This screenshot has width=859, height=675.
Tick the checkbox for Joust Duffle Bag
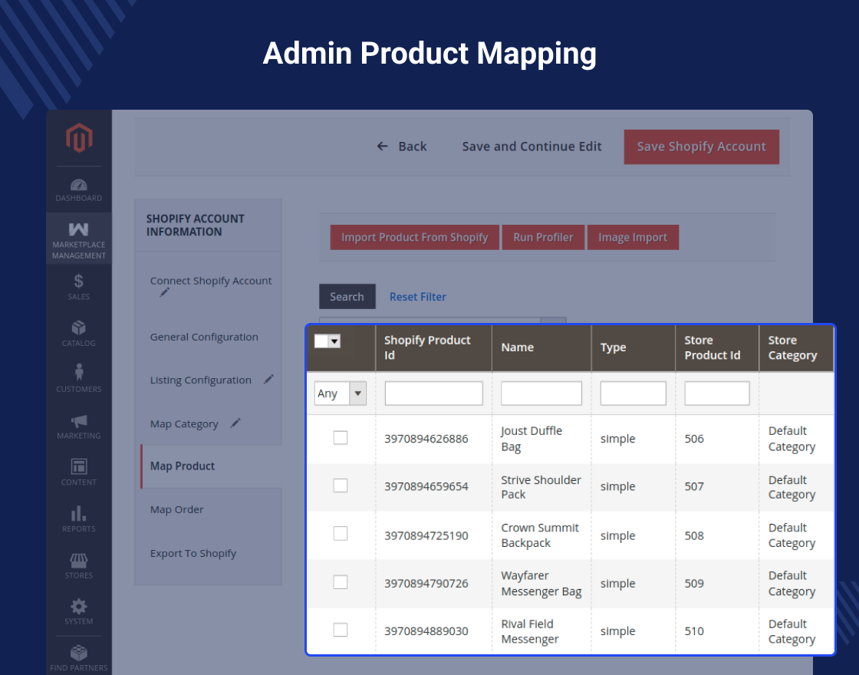(341, 438)
